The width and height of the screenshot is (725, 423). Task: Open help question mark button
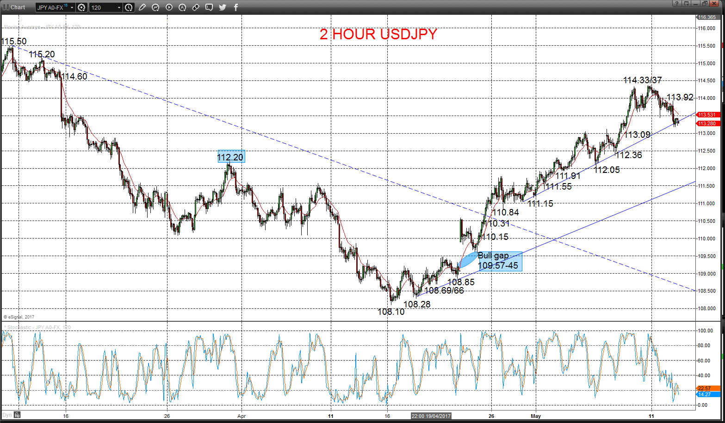click(x=677, y=4)
